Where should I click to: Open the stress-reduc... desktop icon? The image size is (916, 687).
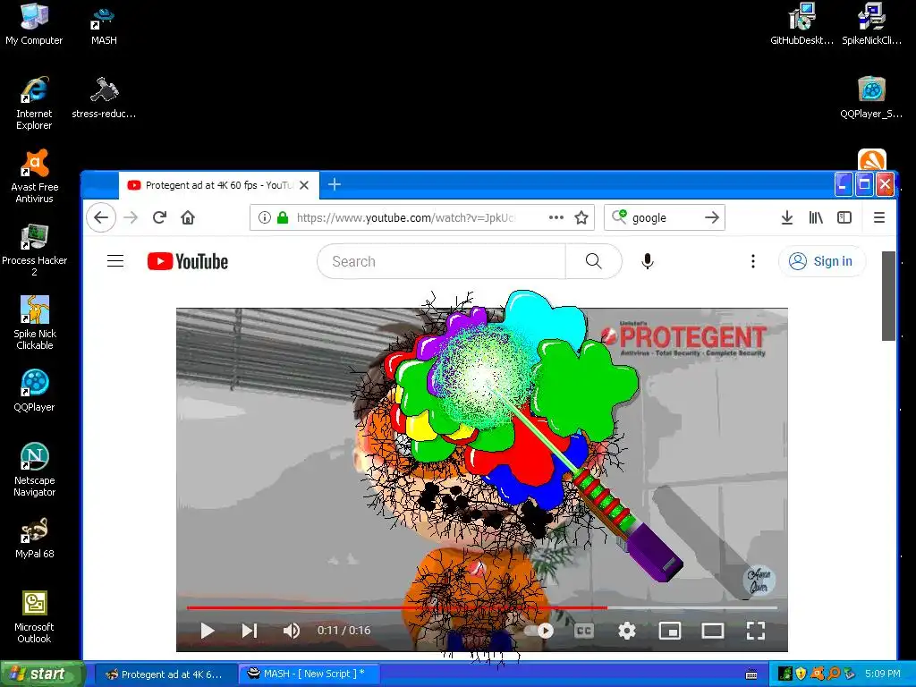tap(104, 97)
